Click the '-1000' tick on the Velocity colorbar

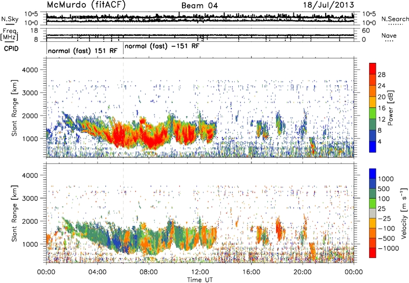coord(389,248)
